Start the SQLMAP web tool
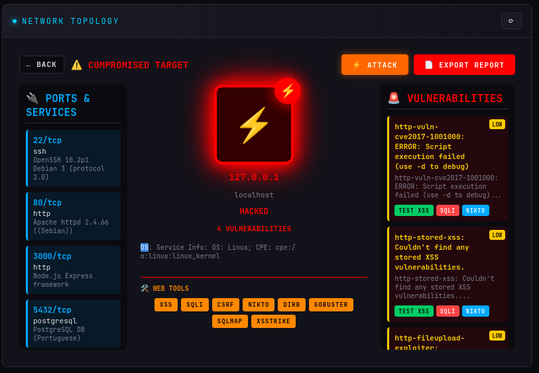The width and height of the screenshot is (539, 373). [229, 321]
